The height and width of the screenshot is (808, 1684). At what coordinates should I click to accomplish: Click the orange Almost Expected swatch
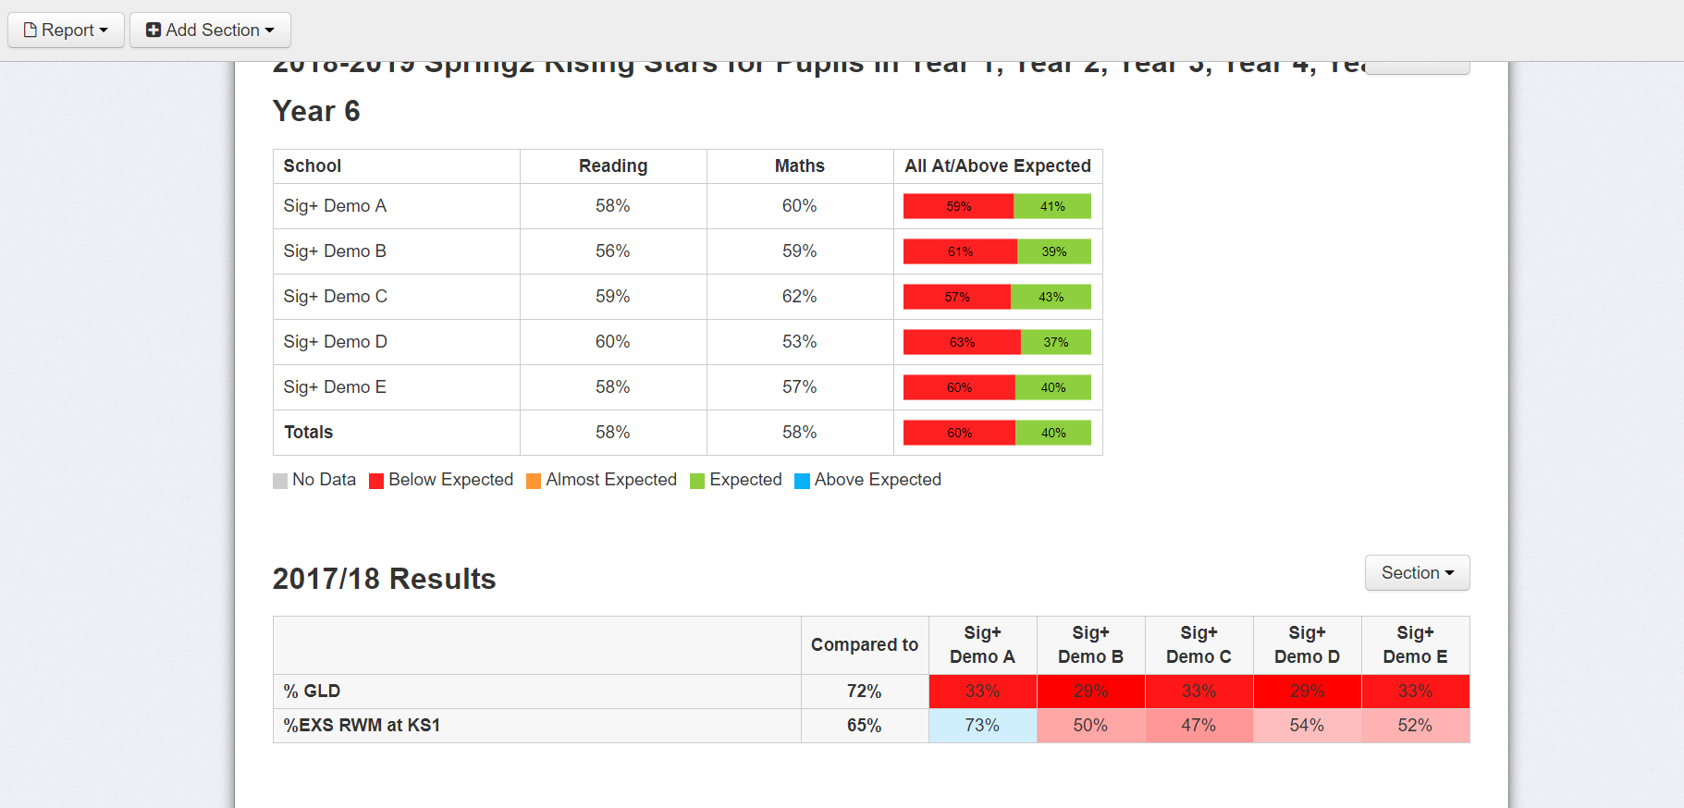[x=534, y=480]
